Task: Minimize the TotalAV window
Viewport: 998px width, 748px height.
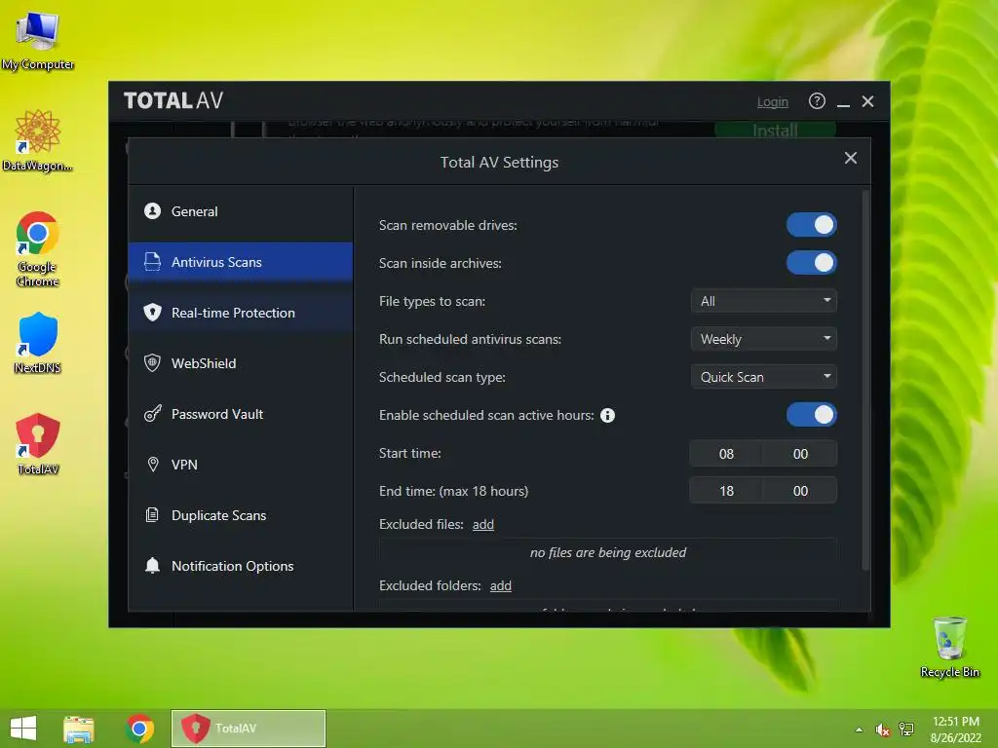Action: click(843, 102)
